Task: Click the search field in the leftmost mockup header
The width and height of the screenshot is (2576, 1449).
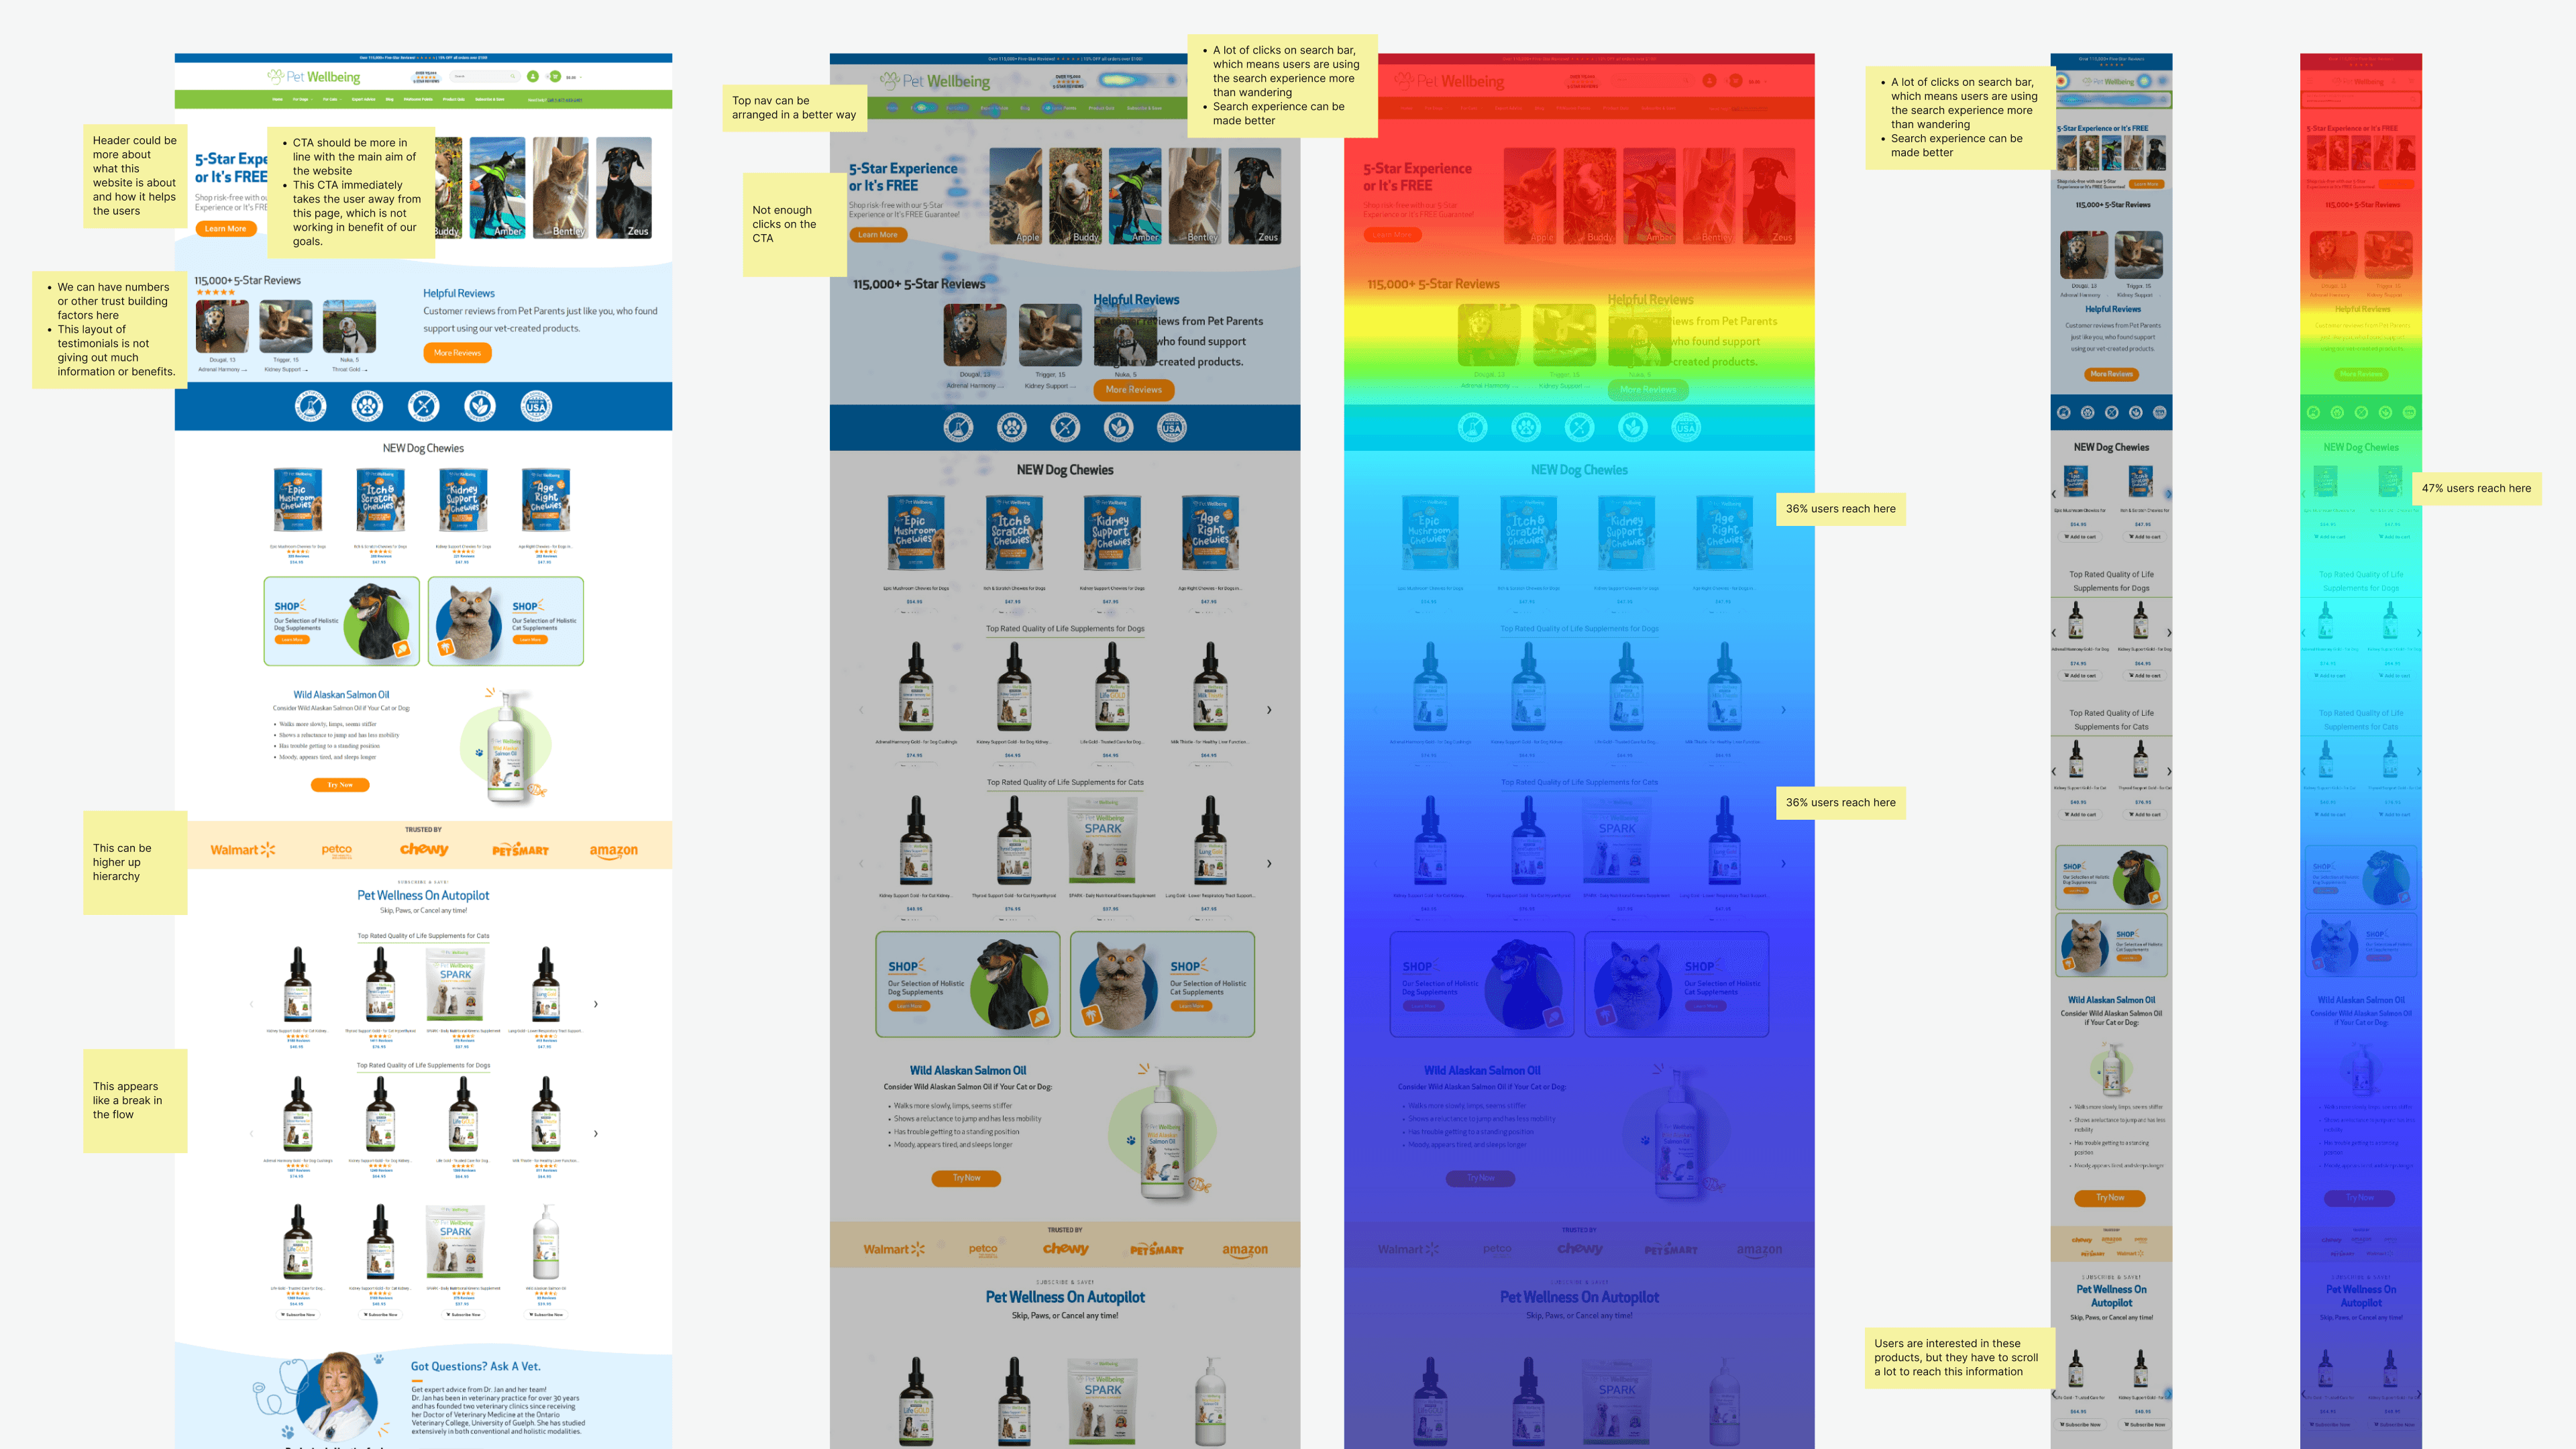Action: click(481, 77)
